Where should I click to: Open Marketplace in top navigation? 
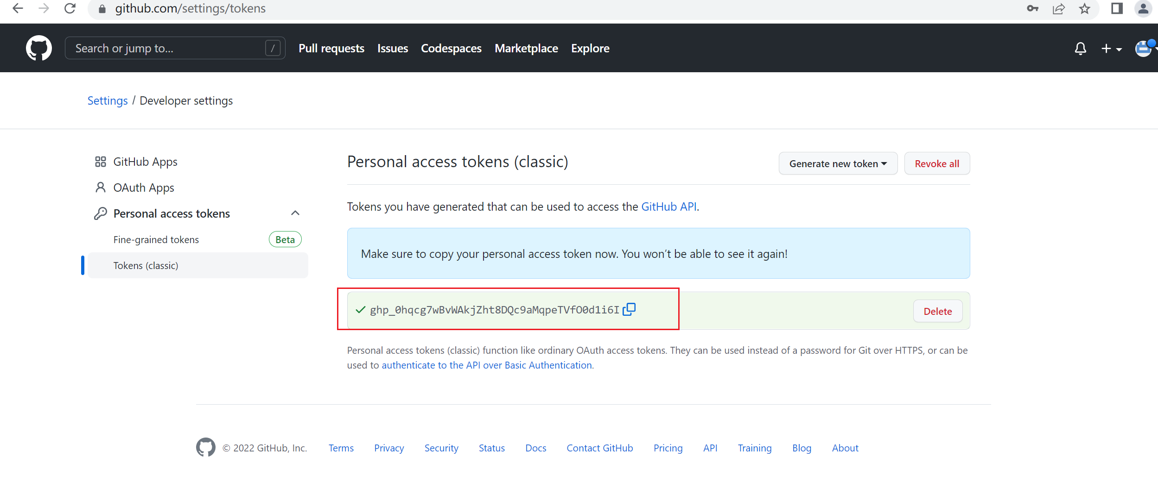point(526,48)
